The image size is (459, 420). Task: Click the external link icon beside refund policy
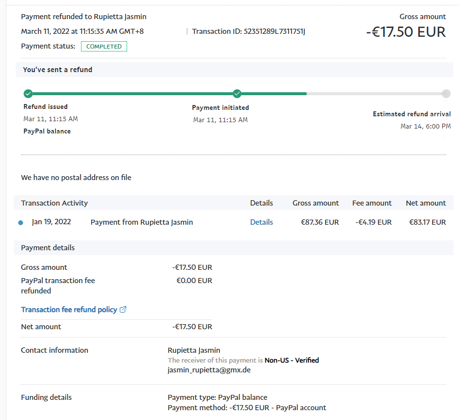(x=123, y=310)
